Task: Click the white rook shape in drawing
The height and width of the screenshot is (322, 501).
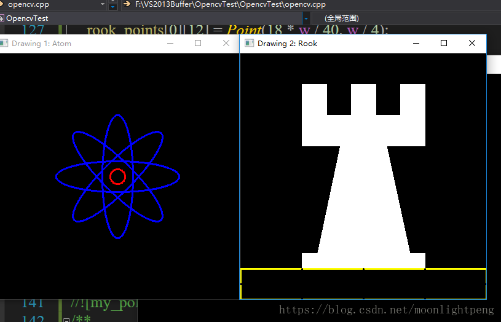Action: [x=363, y=176]
